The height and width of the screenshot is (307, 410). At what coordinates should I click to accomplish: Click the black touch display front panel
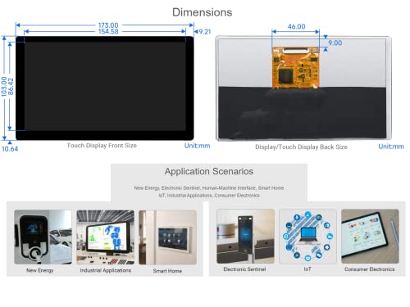(105, 88)
